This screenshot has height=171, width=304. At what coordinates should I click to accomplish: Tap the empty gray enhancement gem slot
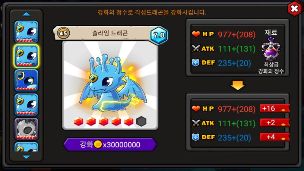click(x=141, y=121)
